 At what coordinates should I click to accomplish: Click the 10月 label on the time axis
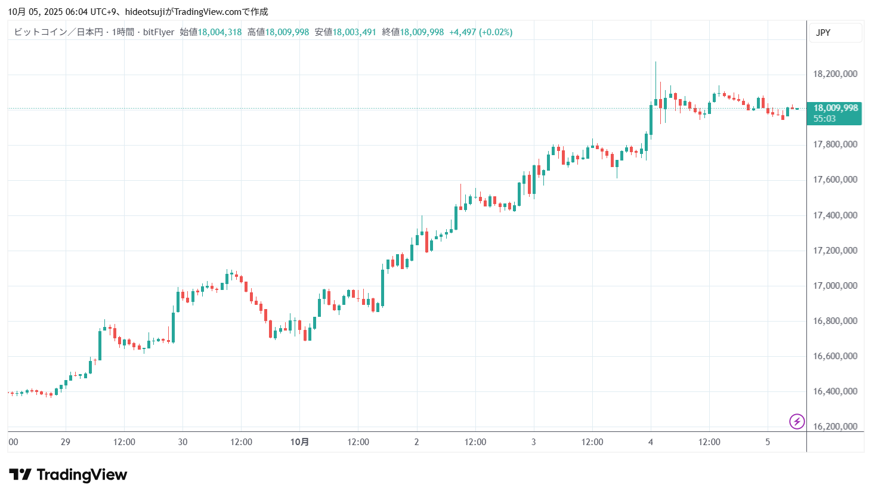(299, 442)
